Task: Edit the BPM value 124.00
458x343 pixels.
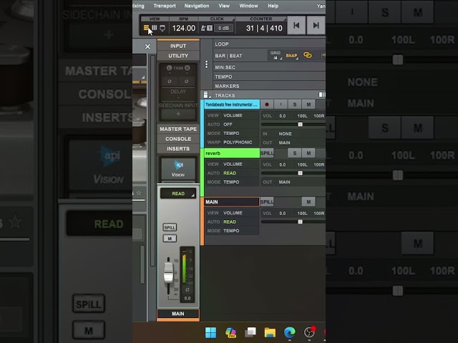Action: [183, 28]
